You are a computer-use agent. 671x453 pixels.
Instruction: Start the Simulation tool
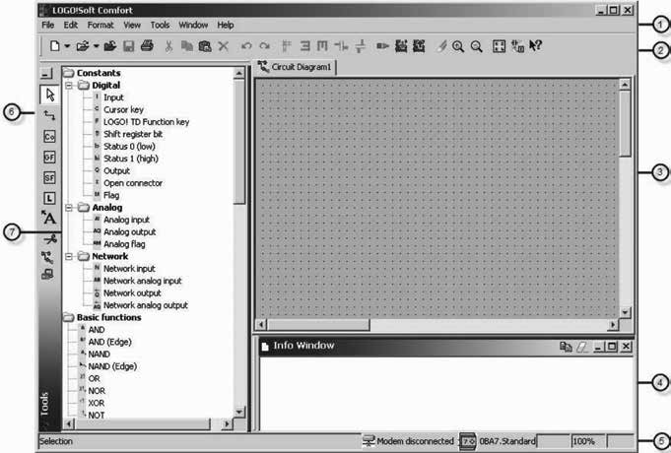click(47, 257)
